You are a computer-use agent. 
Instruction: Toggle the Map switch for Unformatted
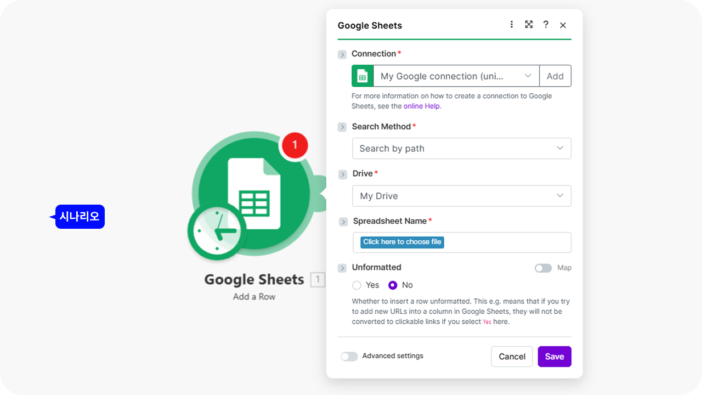(543, 268)
